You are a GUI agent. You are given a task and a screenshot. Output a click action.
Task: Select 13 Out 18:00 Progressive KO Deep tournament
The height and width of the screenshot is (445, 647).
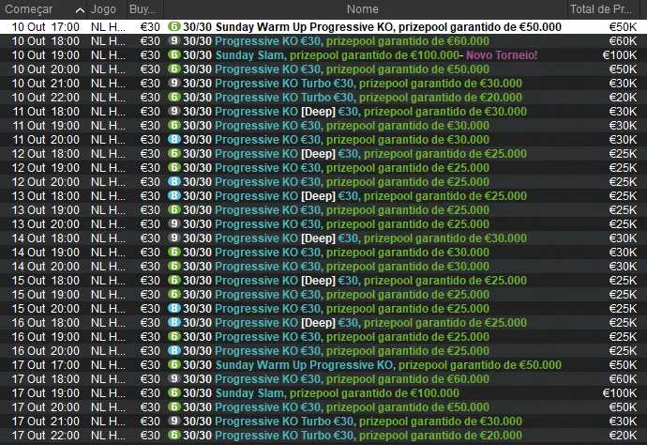(x=323, y=195)
